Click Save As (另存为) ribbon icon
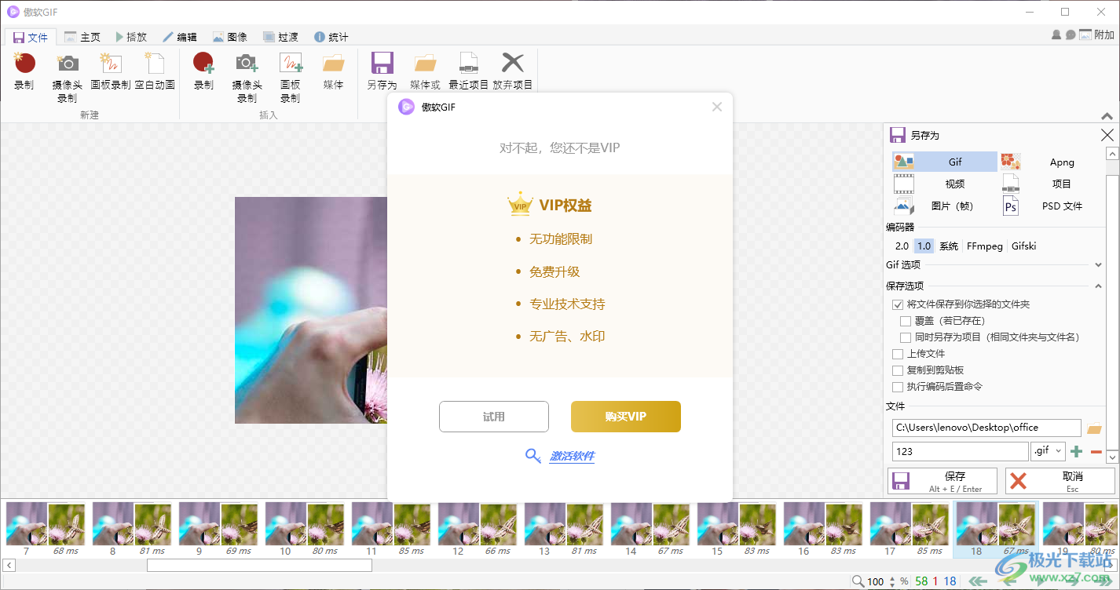 tap(382, 64)
